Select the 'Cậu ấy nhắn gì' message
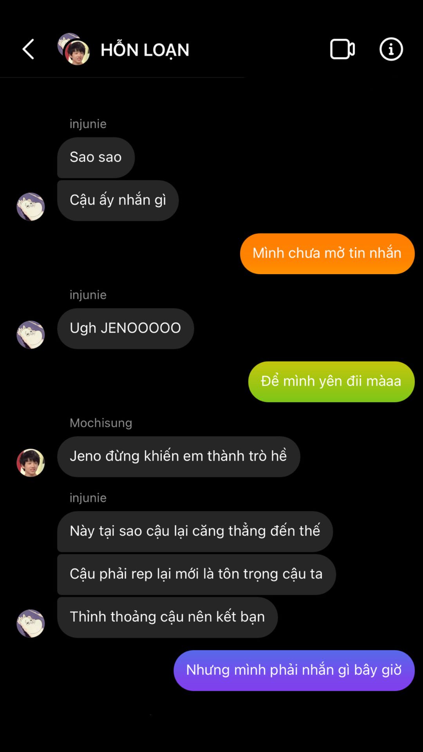 coord(118,201)
